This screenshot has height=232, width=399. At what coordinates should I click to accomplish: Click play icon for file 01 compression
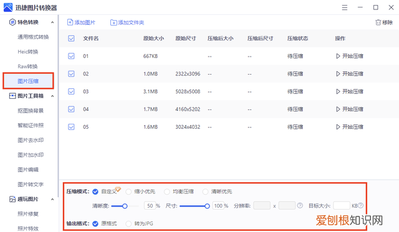click(338, 56)
